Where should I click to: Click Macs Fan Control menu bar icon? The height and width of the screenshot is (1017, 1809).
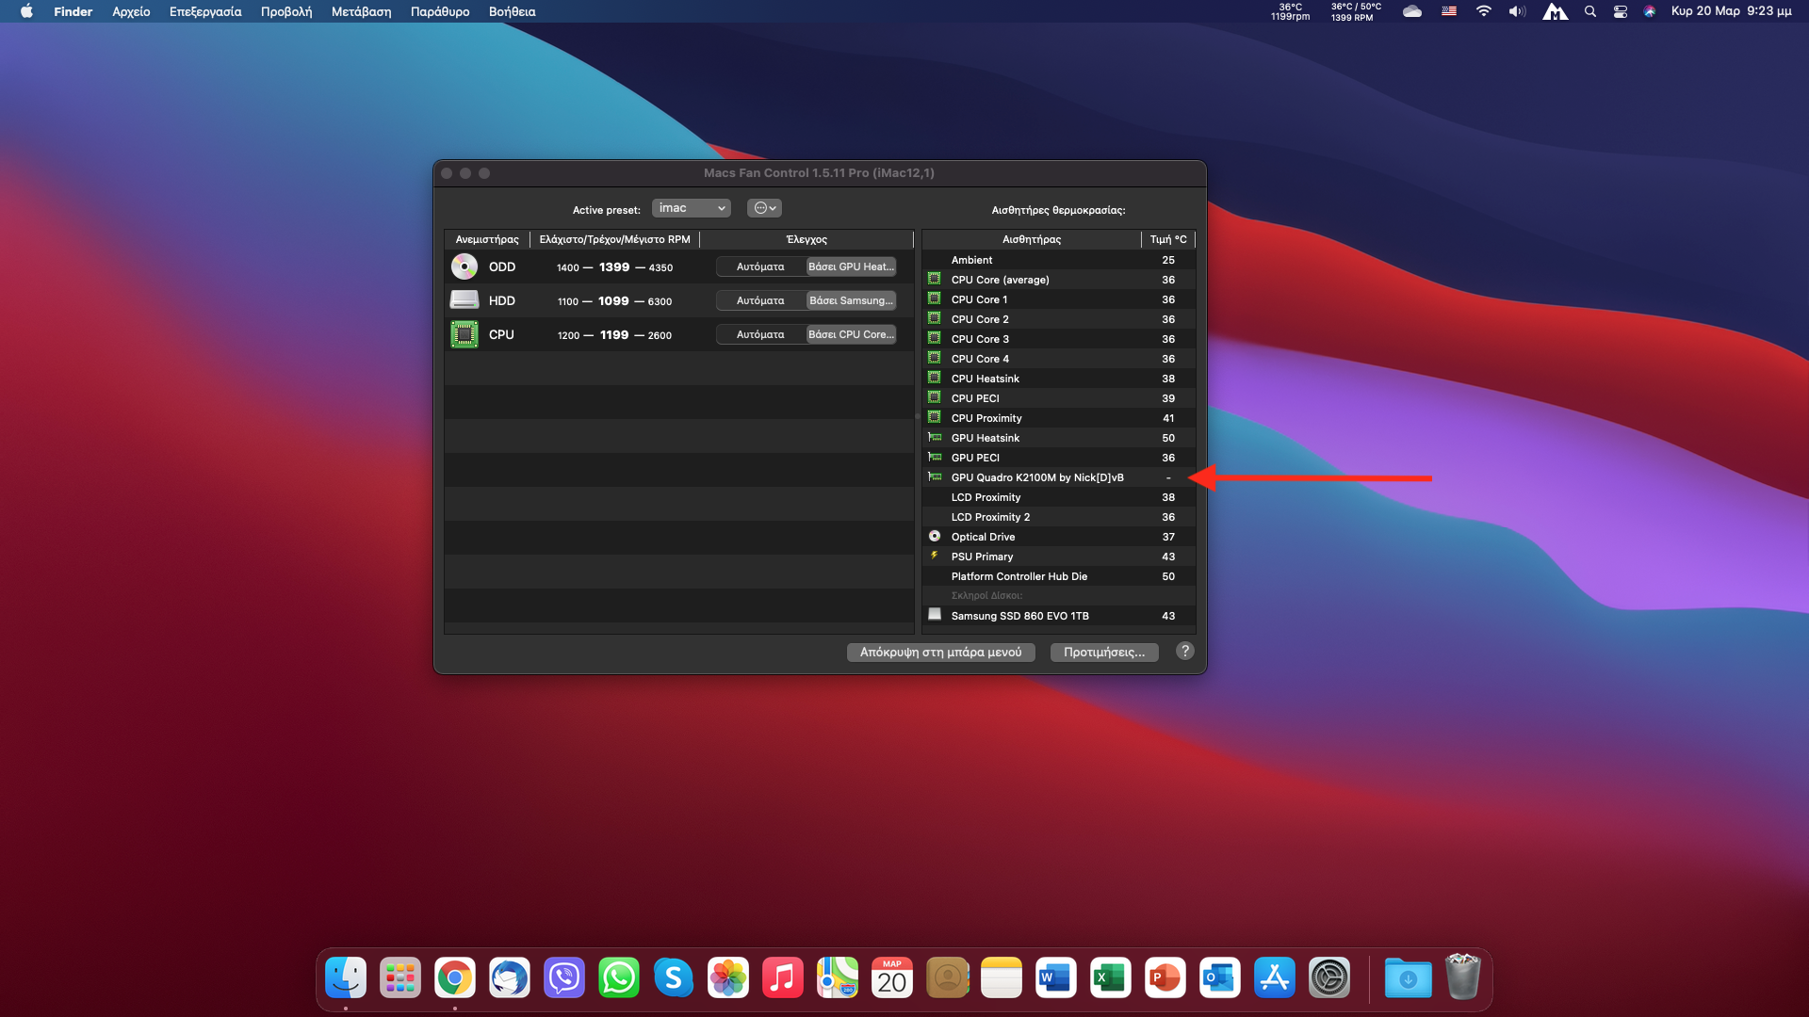[1289, 11]
